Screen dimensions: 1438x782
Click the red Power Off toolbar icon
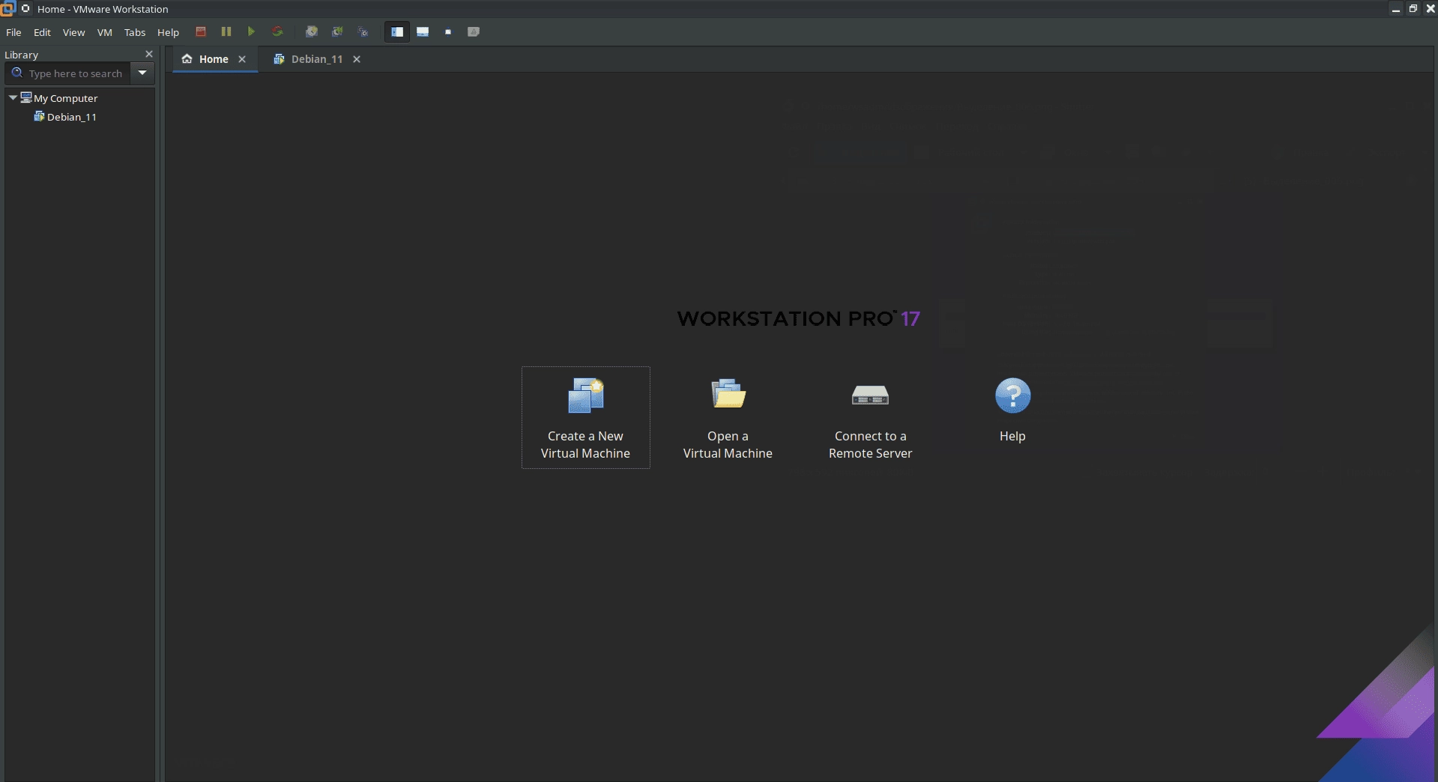[x=201, y=31]
